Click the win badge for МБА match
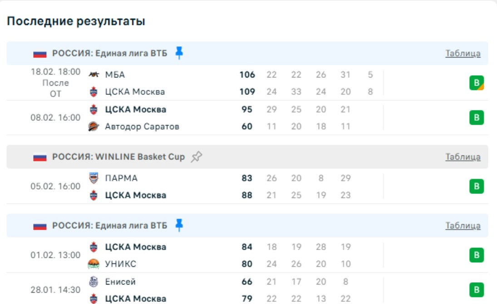 point(476,83)
